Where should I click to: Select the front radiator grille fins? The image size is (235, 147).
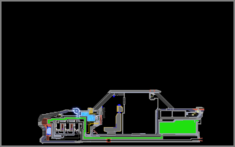[x=45, y=121]
